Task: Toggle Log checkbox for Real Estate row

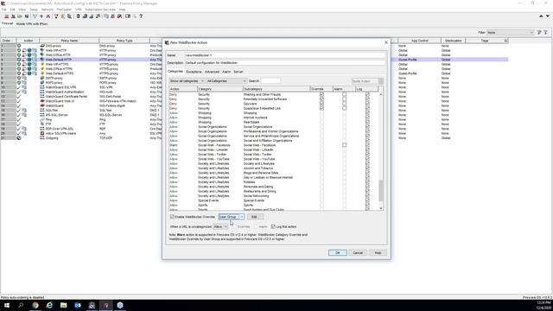Action: coord(367,122)
